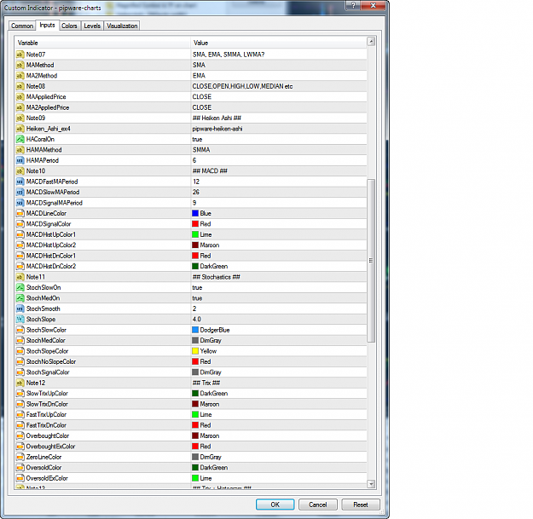Click the integer icon beside StochSmooth

click(x=20, y=309)
